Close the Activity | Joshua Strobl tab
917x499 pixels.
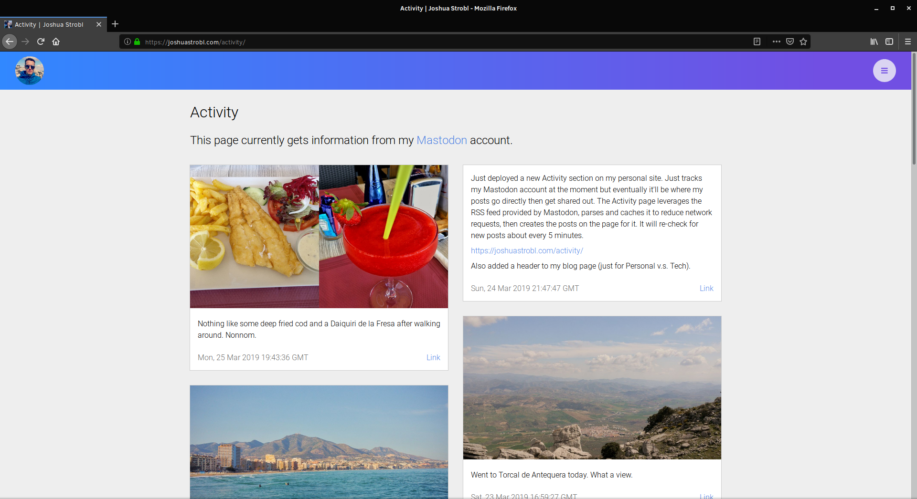coord(99,24)
